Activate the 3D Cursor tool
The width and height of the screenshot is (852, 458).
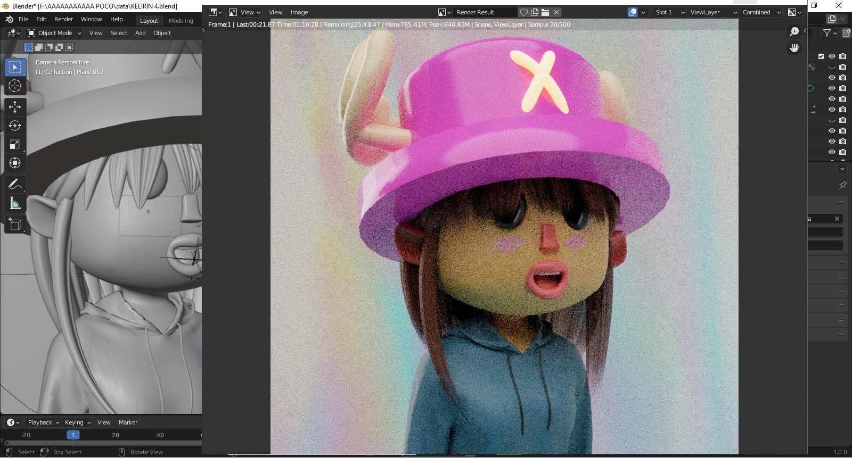coord(15,86)
